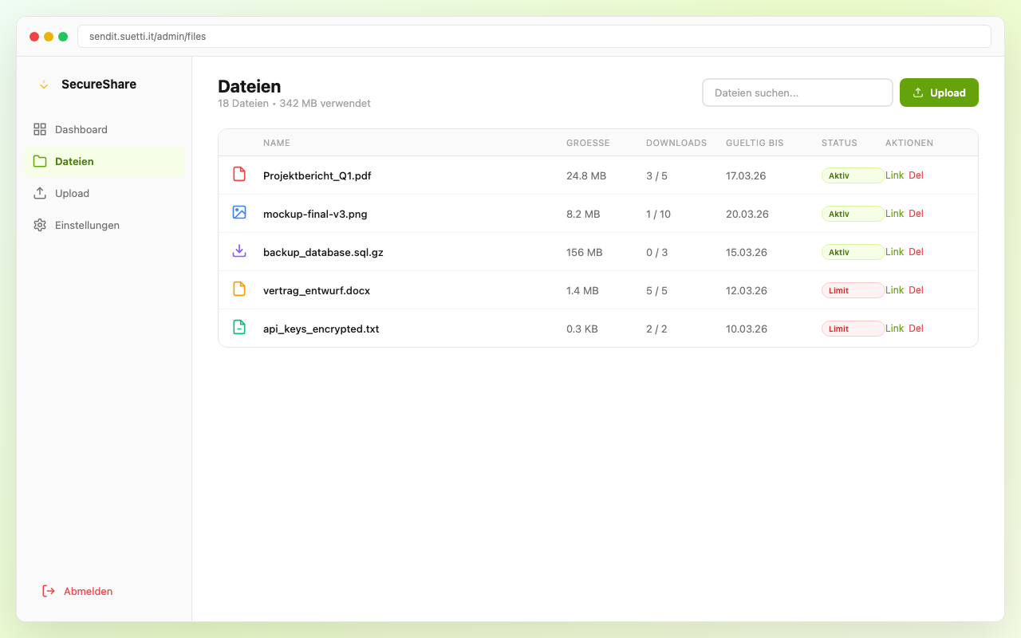Click the orange document icon for vertrag_entwurf.docx
This screenshot has width=1021, height=638.
tap(239, 289)
